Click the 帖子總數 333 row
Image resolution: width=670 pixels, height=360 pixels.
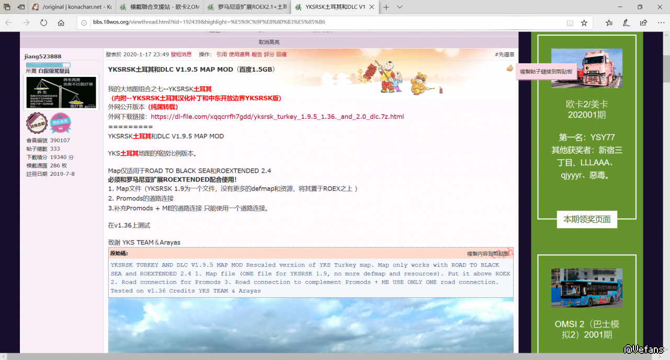pyautogui.click(x=43, y=149)
